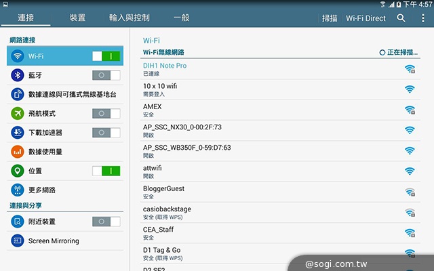Enable the Bluetooth (藍牙) switch

click(106, 75)
